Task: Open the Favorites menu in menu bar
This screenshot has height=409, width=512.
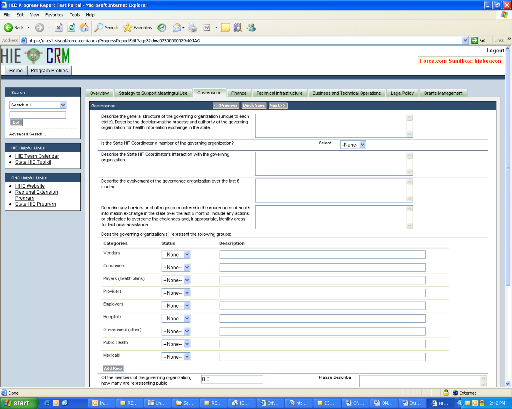Action: pos(54,15)
